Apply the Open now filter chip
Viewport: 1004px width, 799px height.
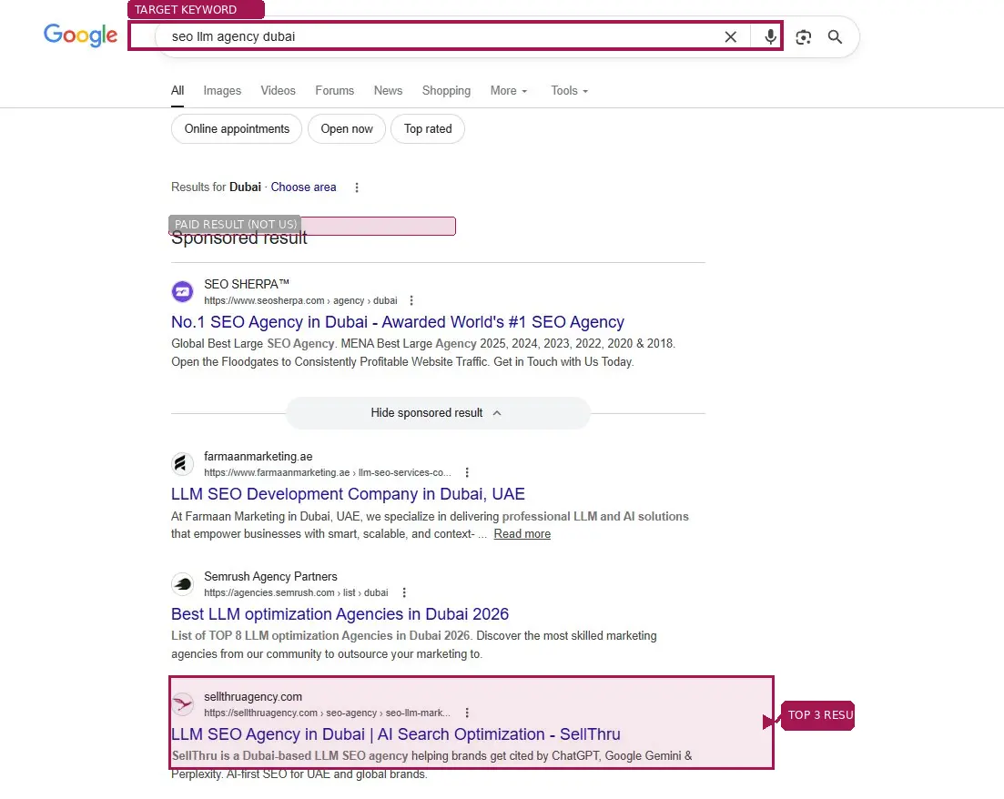tap(347, 128)
